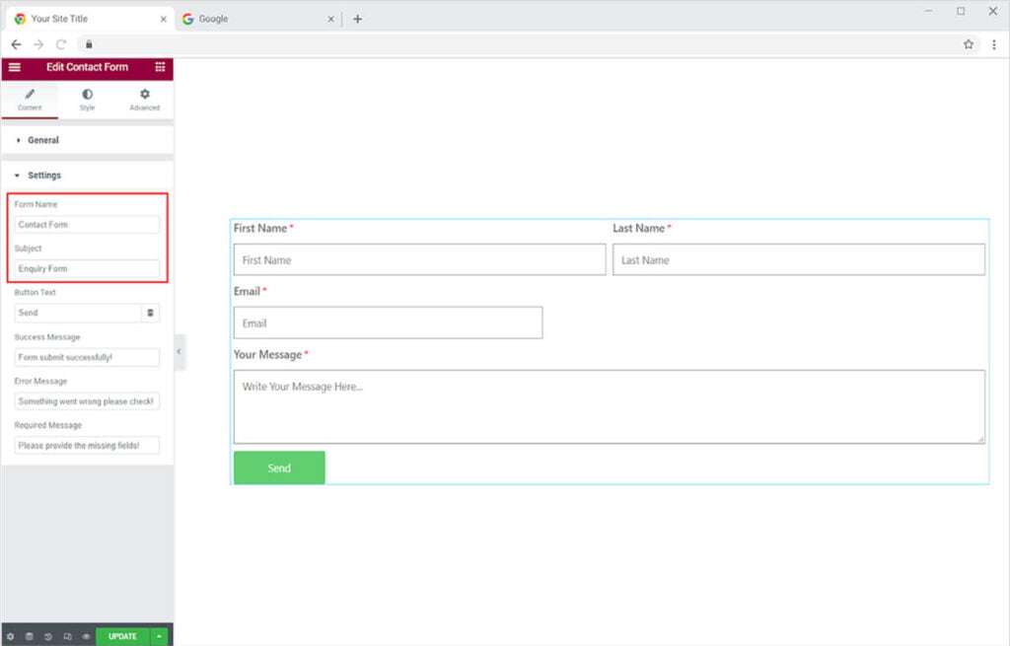1010x646 pixels.
Task: Open the History icon in bottom bar
Action: pyautogui.click(x=48, y=636)
